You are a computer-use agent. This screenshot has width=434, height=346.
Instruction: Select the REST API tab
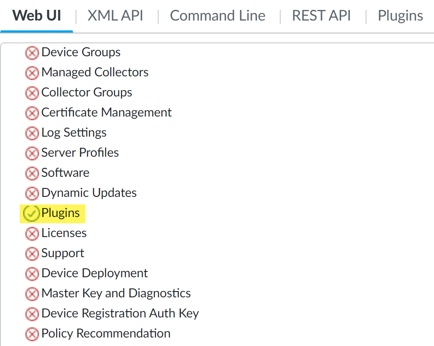(x=321, y=16)
